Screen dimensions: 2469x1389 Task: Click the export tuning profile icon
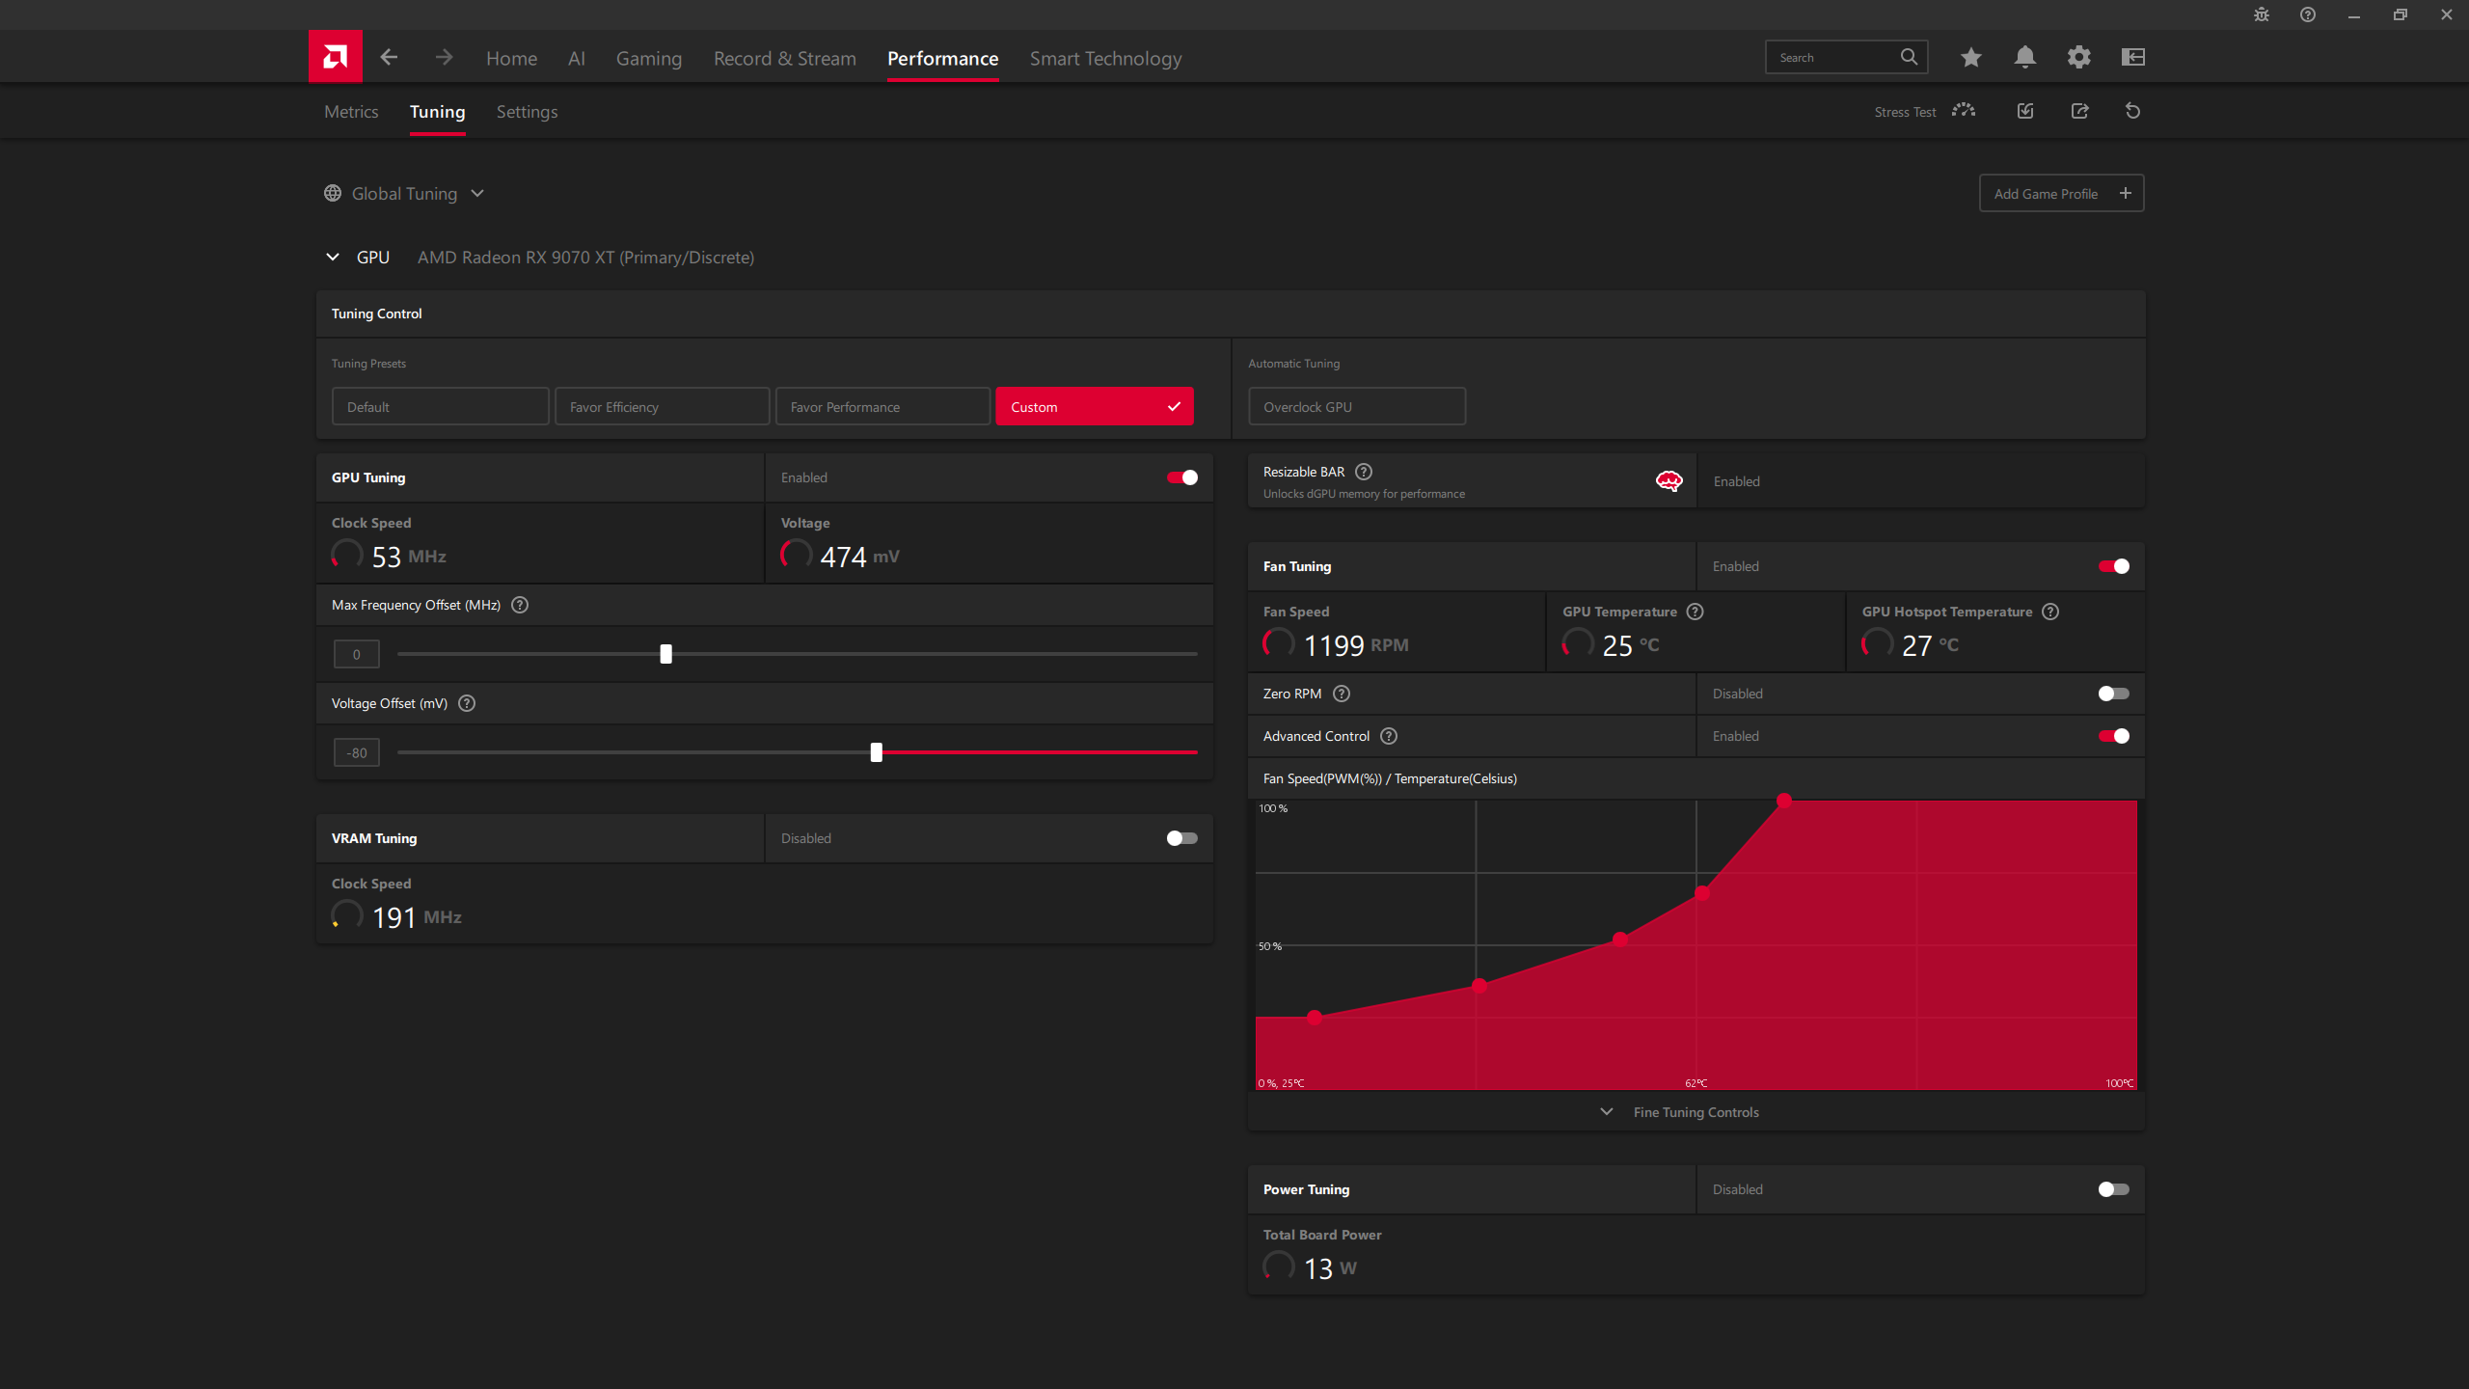(2079, 111)
